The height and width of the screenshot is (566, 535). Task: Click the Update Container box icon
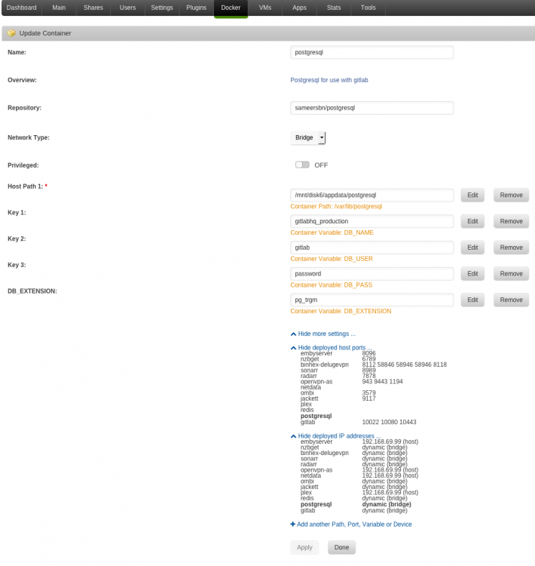tap(11, 33)
